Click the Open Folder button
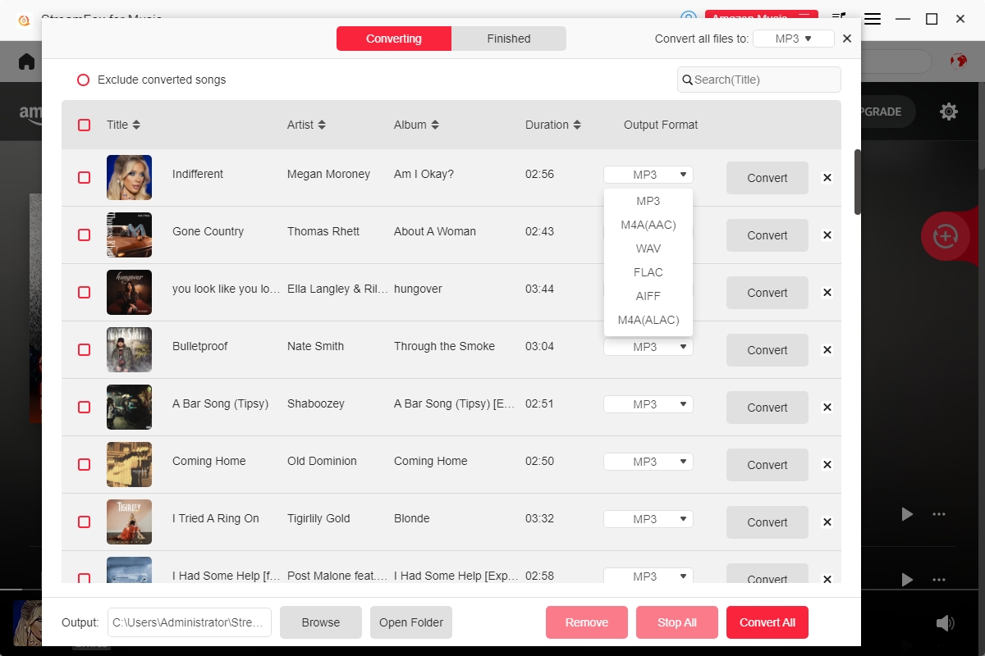Image resolution: width=985 pixels, height=656 pixels. click(x=411, y=622)
